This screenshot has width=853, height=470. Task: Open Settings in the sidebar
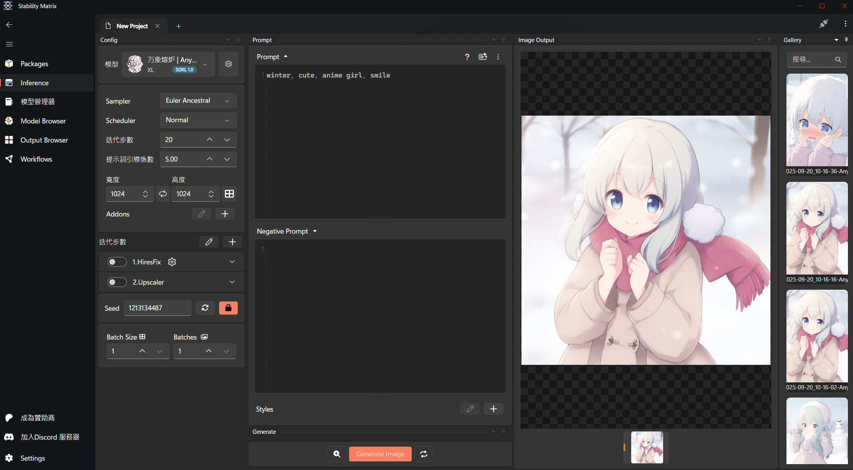coord(33,458)
